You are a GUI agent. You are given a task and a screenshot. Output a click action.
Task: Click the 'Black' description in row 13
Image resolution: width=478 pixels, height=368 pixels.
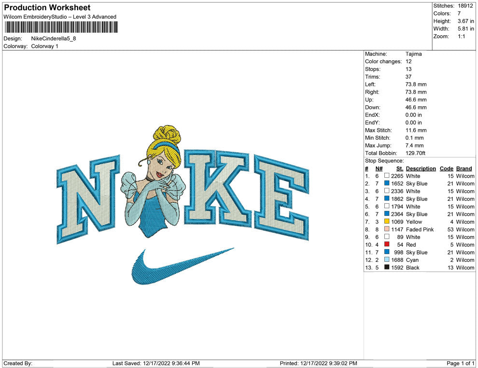[x=413, y=268]
